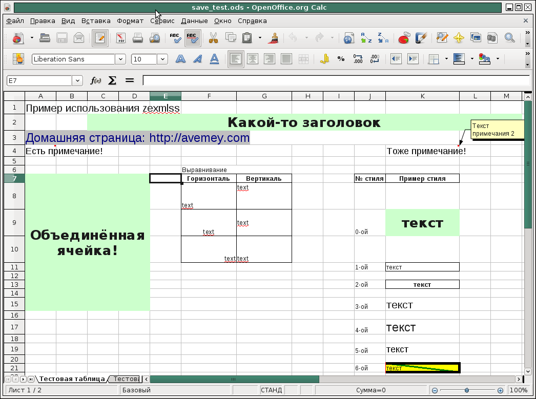Click the Sum sigma icon

tap(112, 80)
